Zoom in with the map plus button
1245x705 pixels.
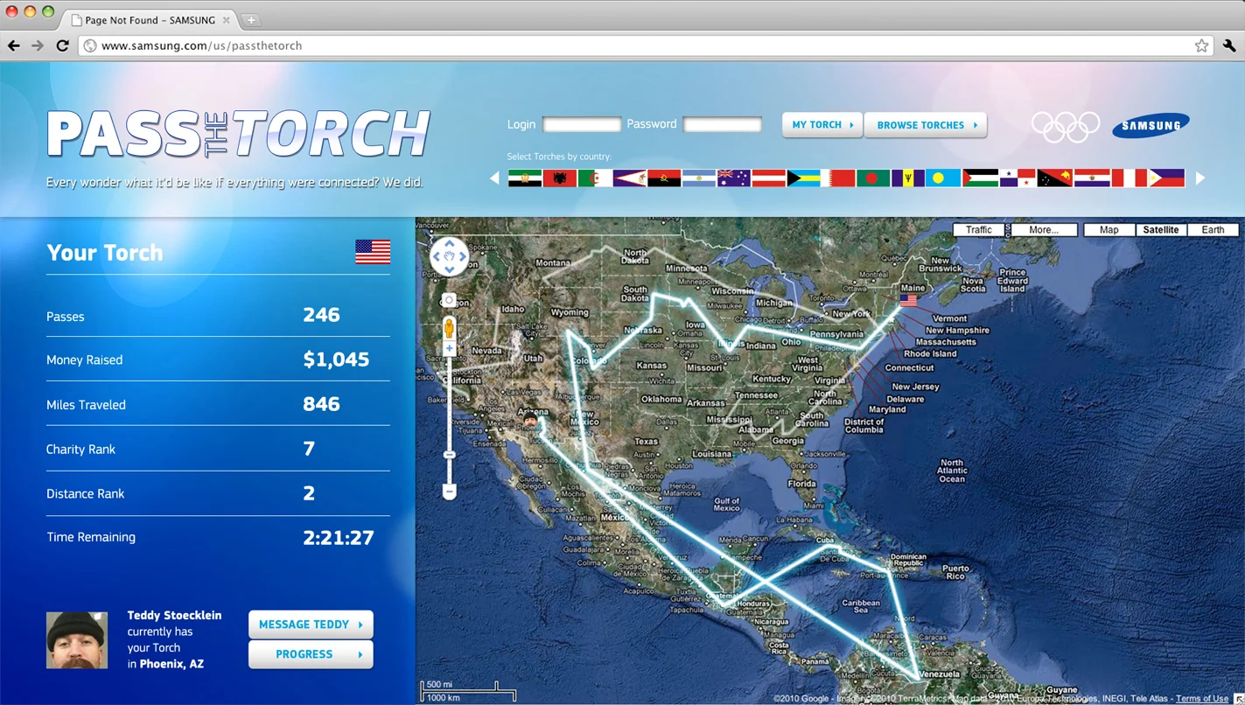click(x=449, y=349)
